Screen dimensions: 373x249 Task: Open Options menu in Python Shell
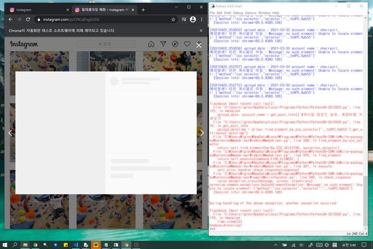(x=251, y=13)
